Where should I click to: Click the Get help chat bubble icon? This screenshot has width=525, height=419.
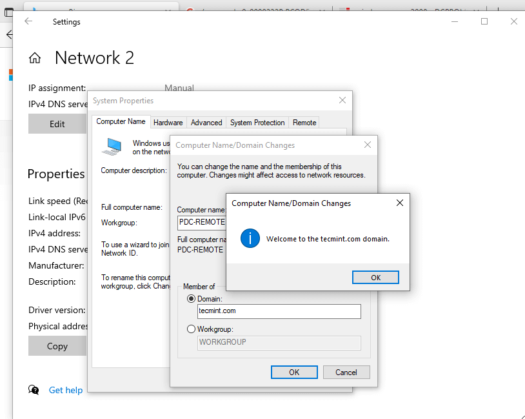(x=34, y=389)
